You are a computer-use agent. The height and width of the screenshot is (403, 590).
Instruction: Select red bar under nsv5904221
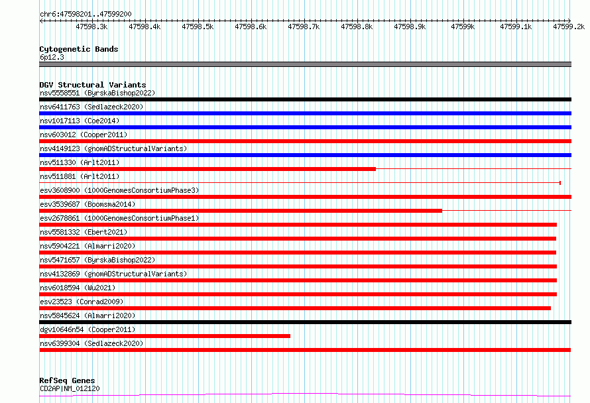298,253
